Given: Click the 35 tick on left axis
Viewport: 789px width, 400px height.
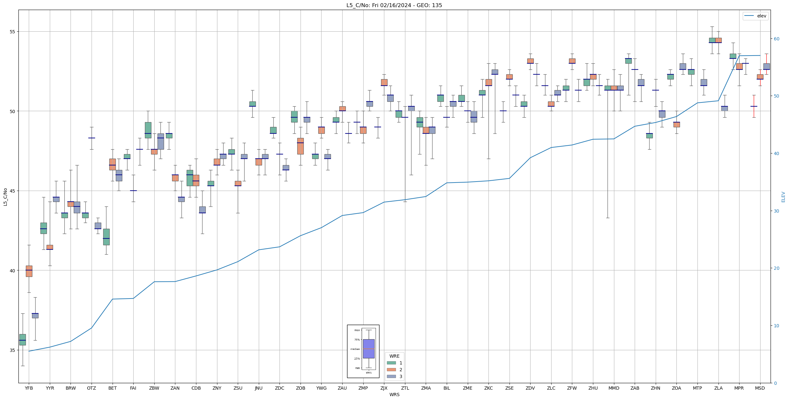Looking at the screenshot, I should pos(13,350).
